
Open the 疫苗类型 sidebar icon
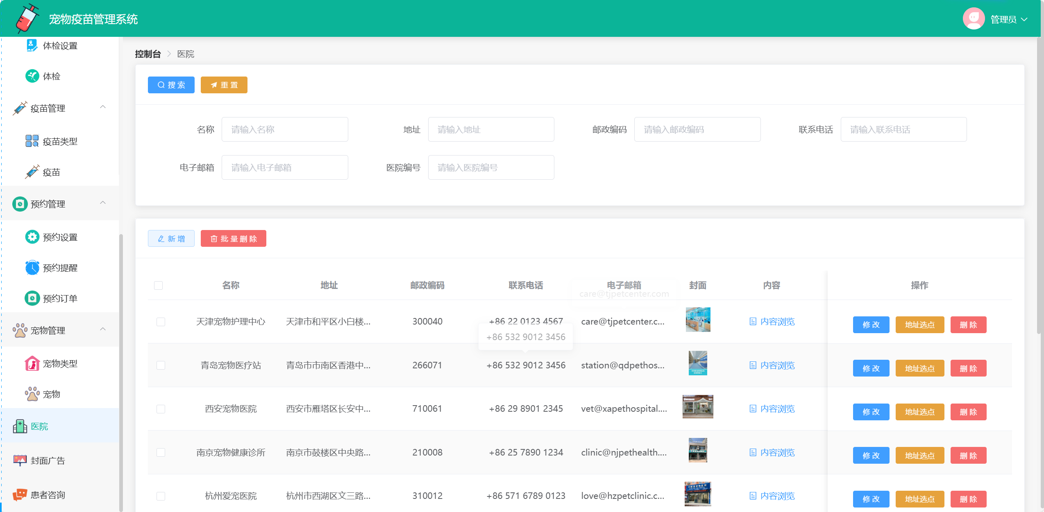point(32,141)
